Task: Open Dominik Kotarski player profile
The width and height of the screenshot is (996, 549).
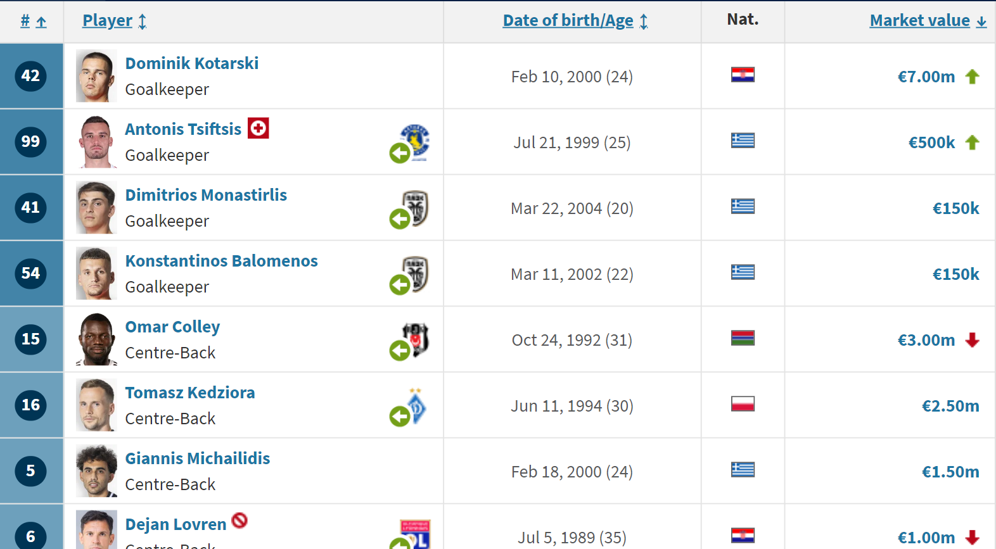Action: tap(191, 63)
